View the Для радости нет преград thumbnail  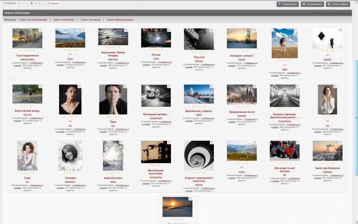click(285, 151)
